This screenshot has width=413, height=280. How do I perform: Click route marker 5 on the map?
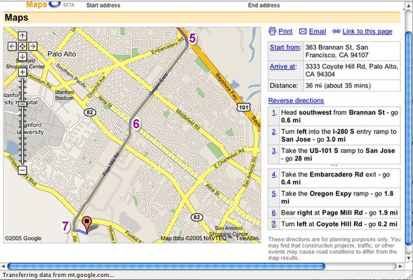click(193, 39)
